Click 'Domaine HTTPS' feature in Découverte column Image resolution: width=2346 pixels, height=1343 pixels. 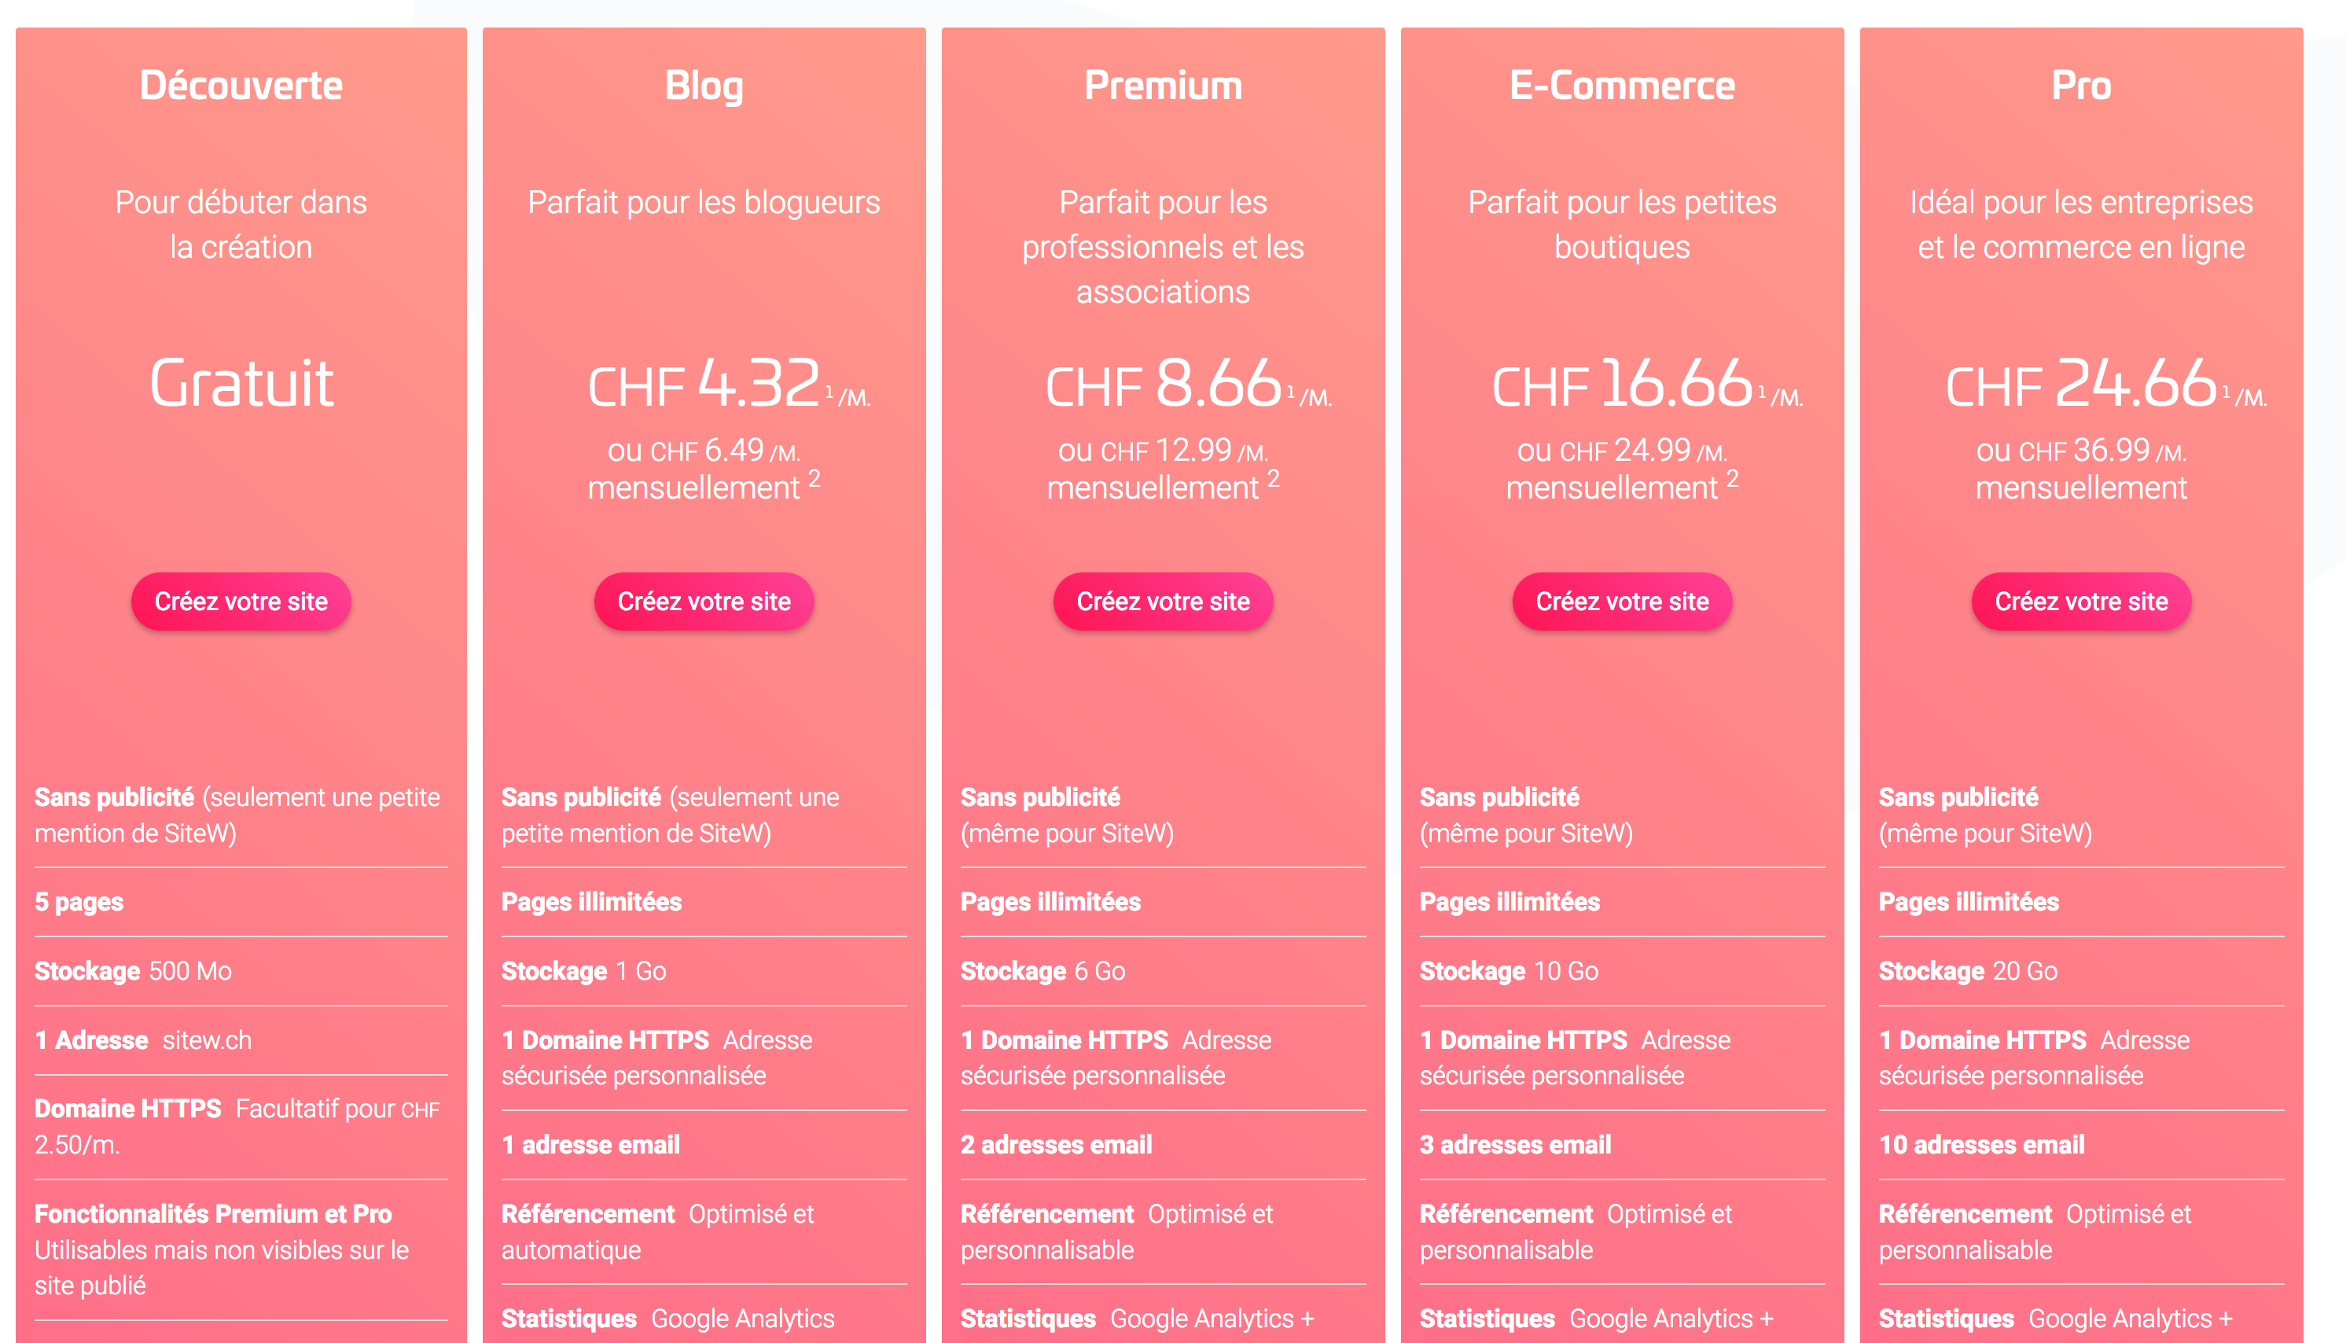point(127,1109)
